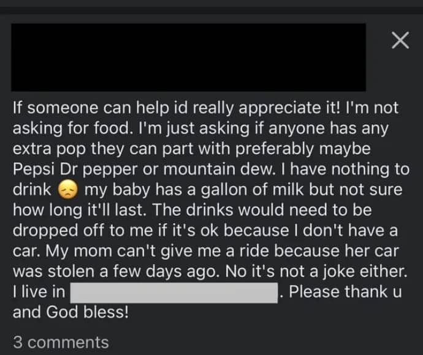The image size is (423, 355).
Task: Click the gray redacted location box
Action: (174, 292)
